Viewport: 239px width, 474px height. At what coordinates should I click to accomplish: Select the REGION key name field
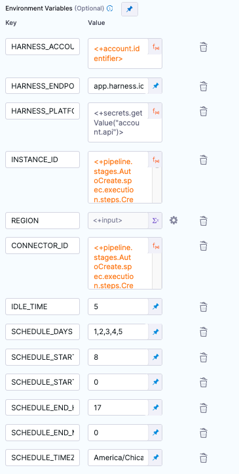pyautogui.click(x=43, y=221)
